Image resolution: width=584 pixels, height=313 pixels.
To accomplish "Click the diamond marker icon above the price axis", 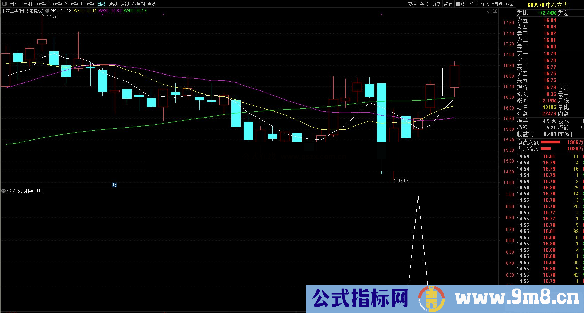I will 489,11.
